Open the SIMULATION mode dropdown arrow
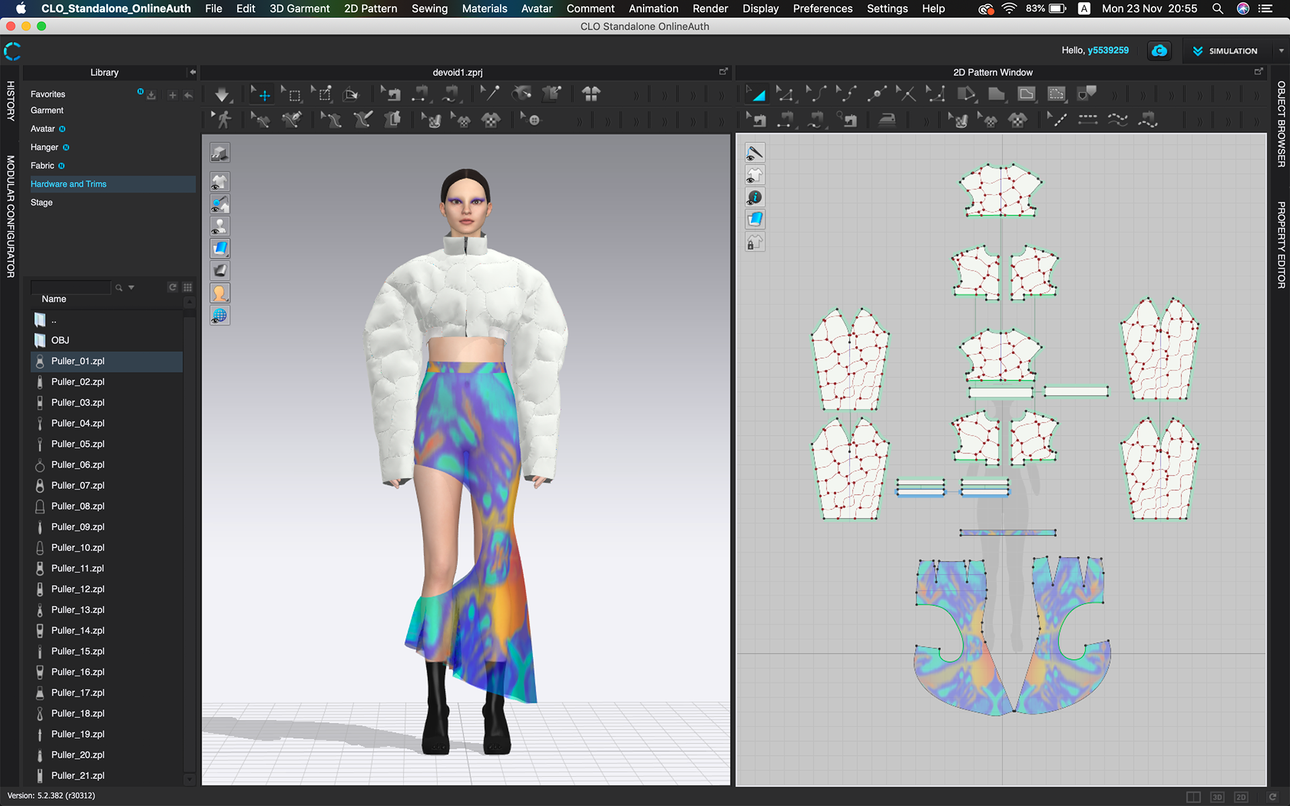Image resolution: width=1290 pixels, height=806 pixels. [x=1281, y=51]
